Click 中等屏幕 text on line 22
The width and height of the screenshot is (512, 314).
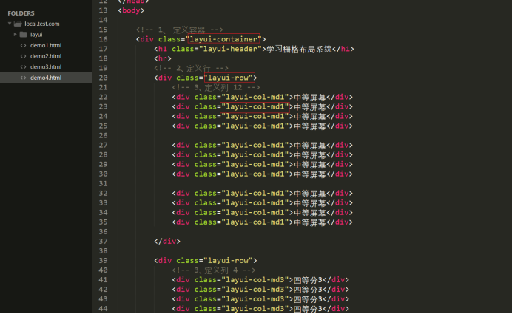pyautogui.click(x=310, y=98)
